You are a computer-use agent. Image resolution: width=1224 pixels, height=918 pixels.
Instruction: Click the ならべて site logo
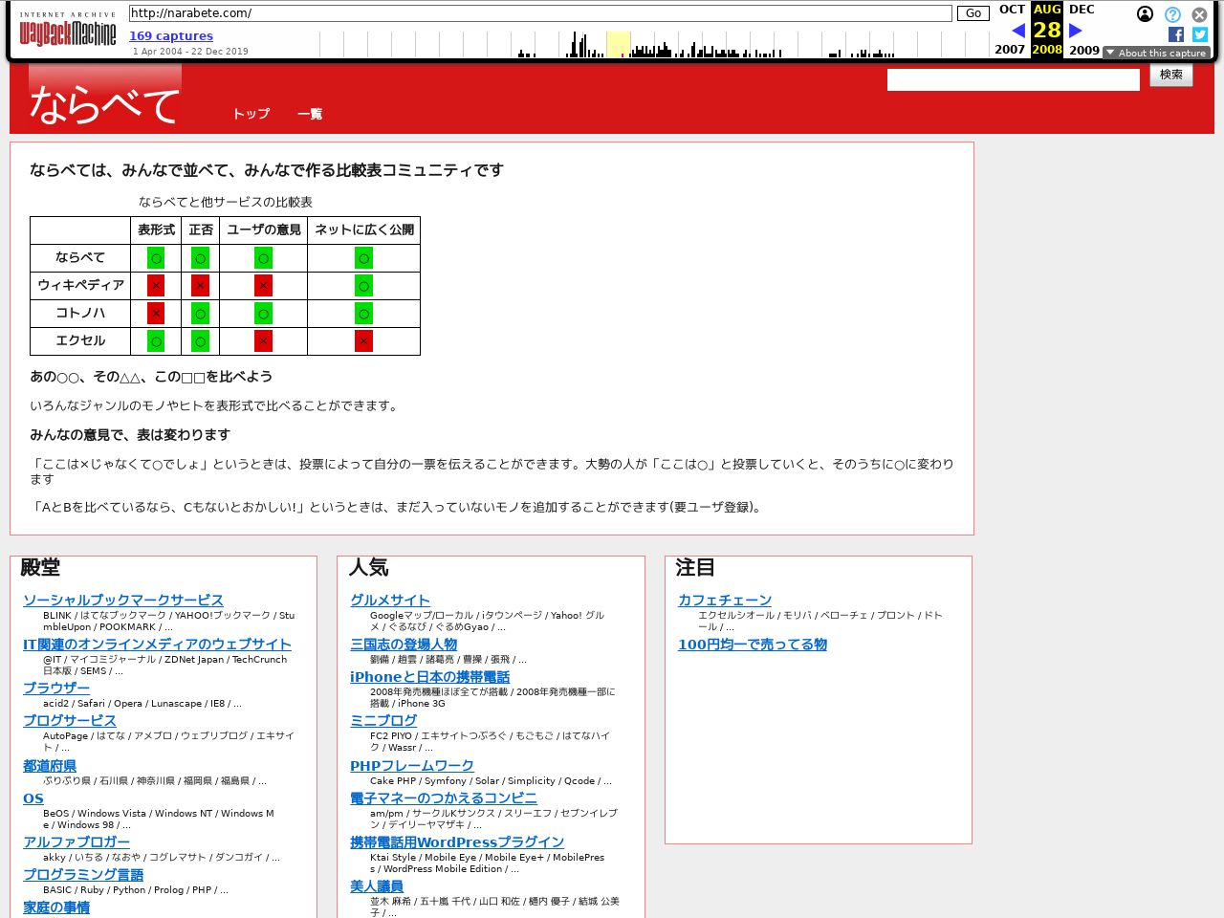pos(104,103)
